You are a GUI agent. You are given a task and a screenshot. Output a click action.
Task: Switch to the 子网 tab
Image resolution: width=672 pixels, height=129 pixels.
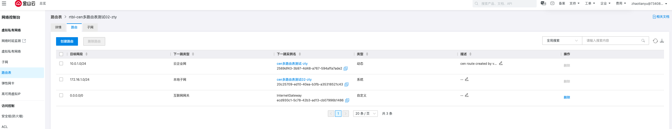coord(90,27)
